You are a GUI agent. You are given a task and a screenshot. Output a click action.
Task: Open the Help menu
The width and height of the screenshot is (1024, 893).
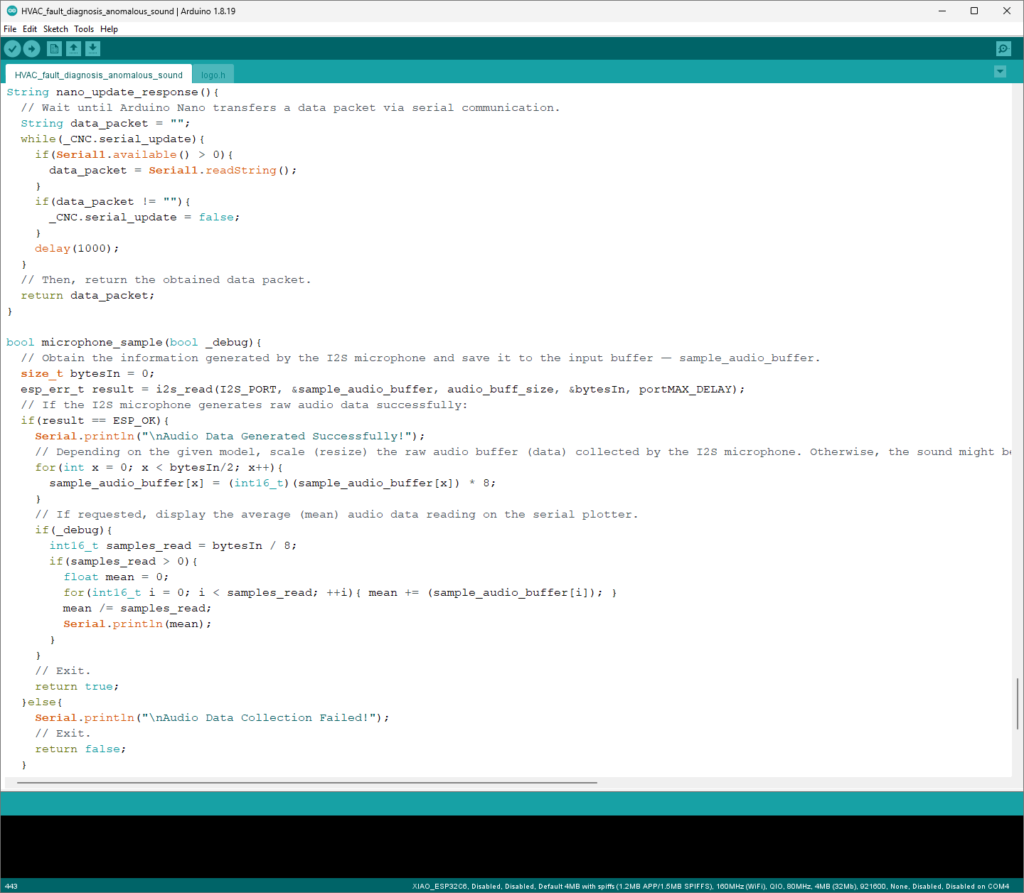pyautogui.click(x=109, y=29)
